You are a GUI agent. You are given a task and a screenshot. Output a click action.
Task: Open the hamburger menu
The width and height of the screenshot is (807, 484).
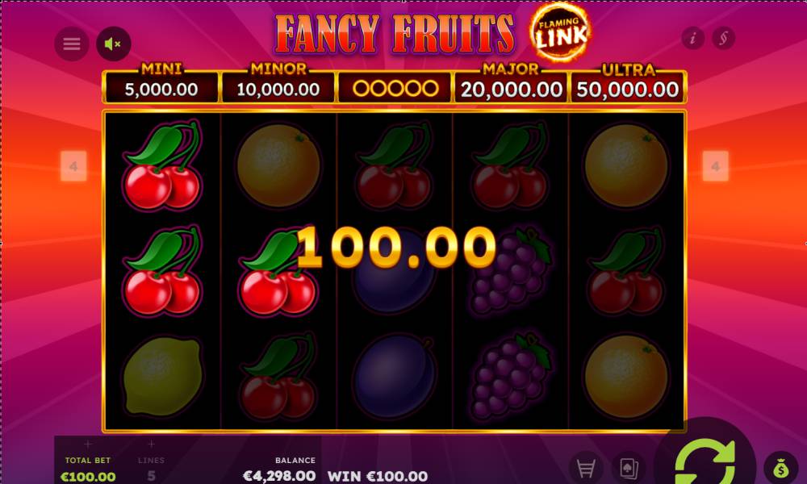[x=72, y=44]
